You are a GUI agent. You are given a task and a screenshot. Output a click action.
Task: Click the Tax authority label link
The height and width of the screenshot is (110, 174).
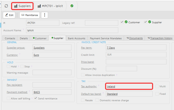click(89, 87)
